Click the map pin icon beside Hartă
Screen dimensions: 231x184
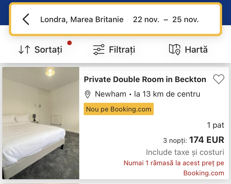[x=175, y=50]
